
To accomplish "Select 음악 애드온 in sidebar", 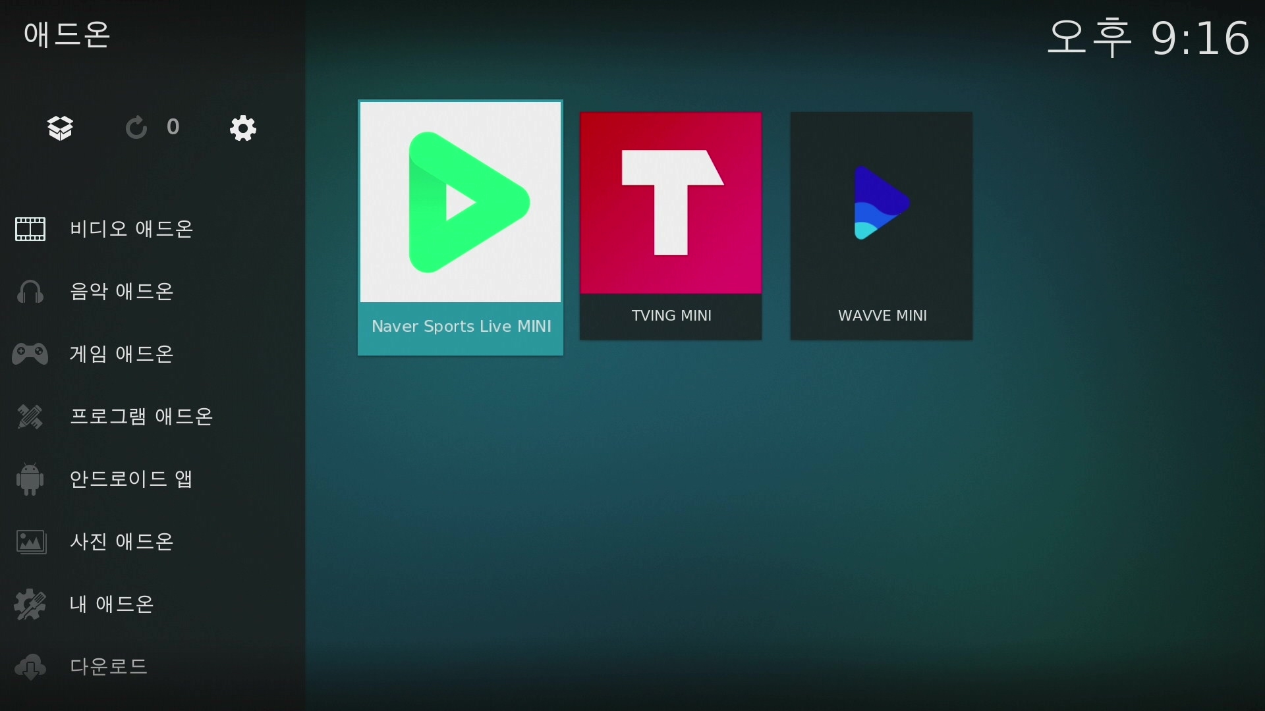I will [x=121, y=292].
